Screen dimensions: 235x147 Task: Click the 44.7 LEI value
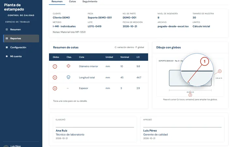pyautogui.click(x=139, y=77)
